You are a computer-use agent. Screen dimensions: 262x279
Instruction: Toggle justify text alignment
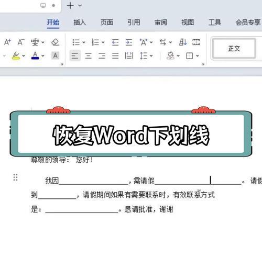(115, 55)
